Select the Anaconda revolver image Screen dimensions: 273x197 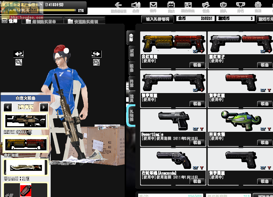tap(173, 159)
